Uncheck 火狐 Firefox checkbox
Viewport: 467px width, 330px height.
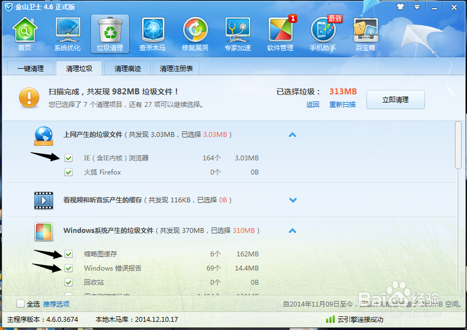click(68, 172)
